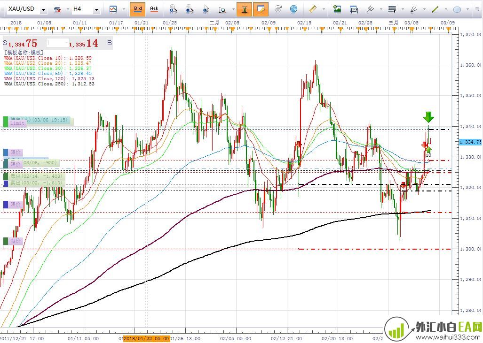The image size is (483, 343).
Task: Toggle Bid price display
Action: coord(137,9)
